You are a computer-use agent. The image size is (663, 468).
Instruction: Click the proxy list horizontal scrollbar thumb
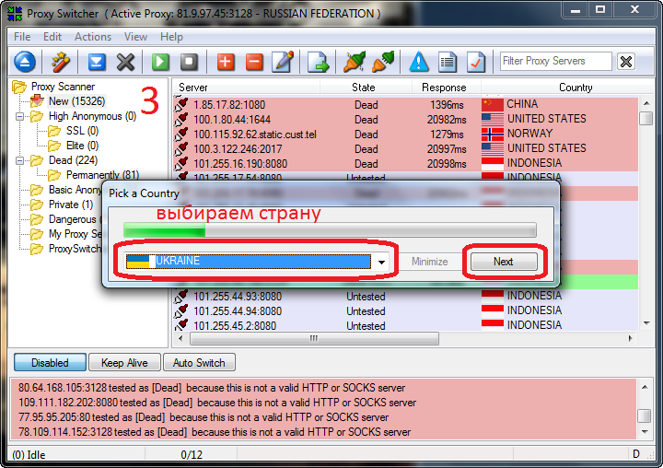click(314, 338)
